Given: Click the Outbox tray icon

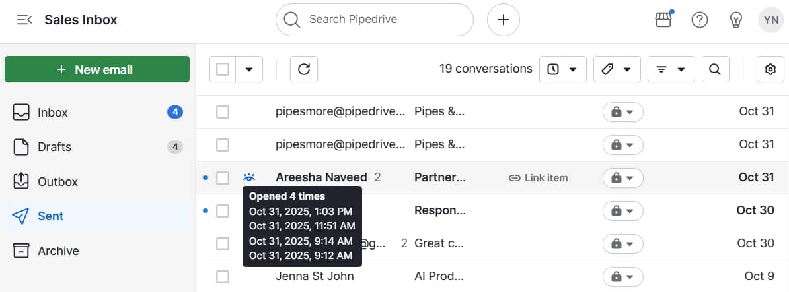Looking at the screenshot, I should (20, 181).
